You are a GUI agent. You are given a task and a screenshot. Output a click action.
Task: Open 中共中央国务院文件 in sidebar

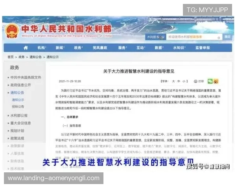(x=26, y=78)
